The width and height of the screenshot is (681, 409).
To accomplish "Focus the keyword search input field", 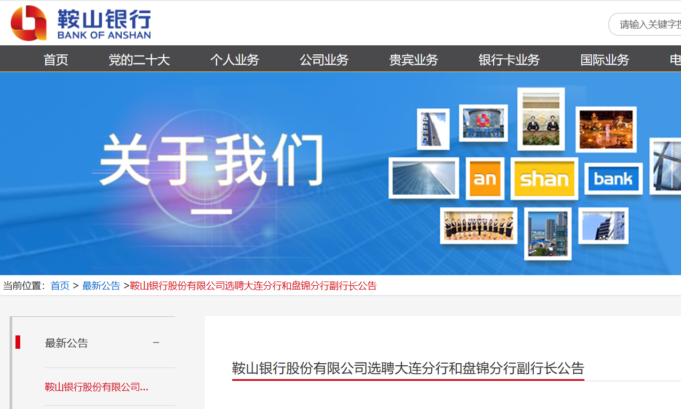I will (645, 24).
